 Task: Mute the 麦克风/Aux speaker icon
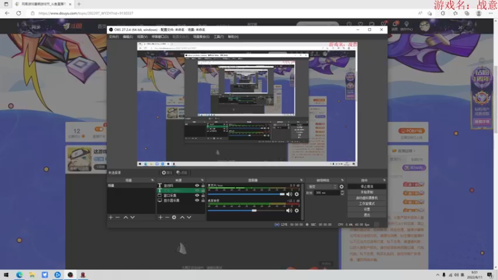[x=289, y=194]
